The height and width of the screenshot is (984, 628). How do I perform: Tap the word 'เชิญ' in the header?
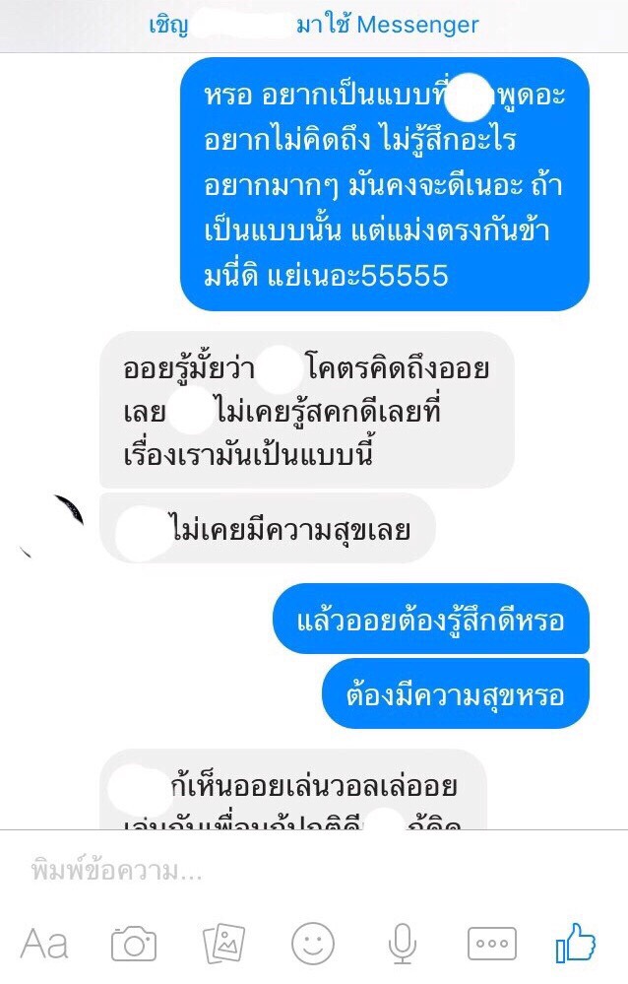168,27
